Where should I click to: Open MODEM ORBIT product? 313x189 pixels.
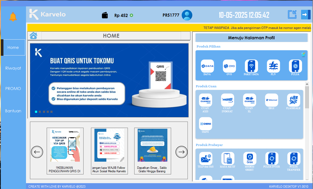coord(250,158)
